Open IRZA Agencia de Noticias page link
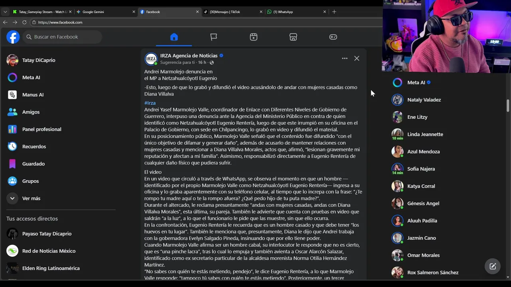Viewport: 511px width, 287px height. [x=189, y=55]
